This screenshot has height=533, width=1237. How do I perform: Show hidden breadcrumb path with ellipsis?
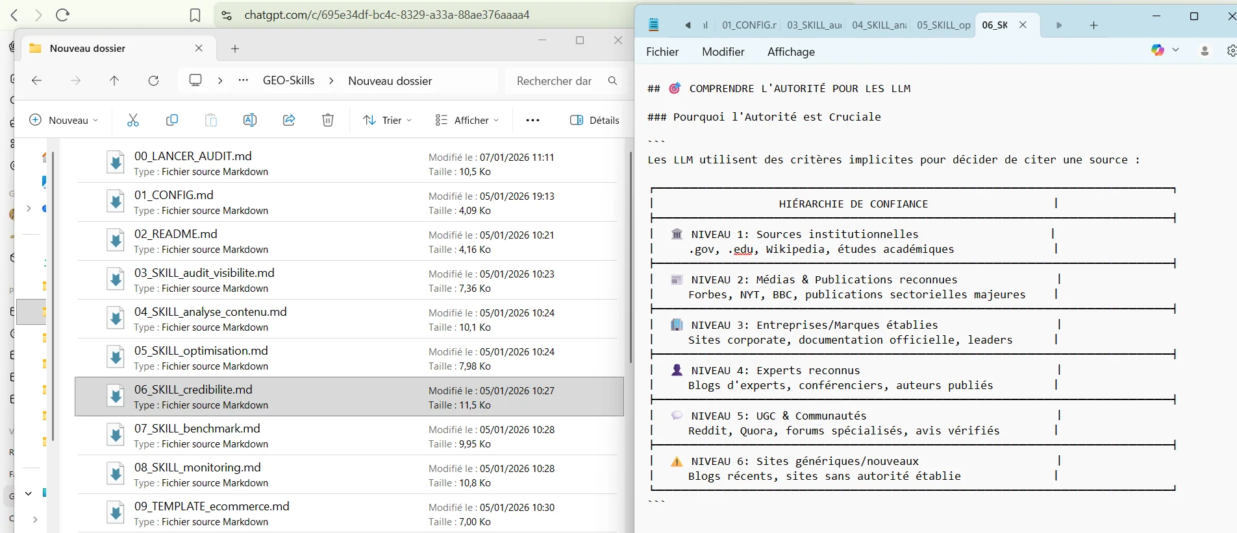click(x=243, y=80)
